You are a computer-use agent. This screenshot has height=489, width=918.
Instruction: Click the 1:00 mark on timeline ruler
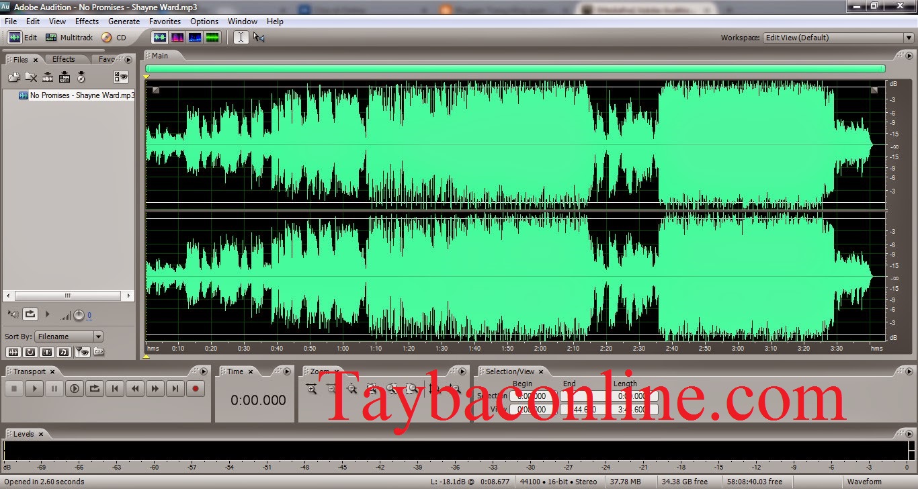(343, 348)
